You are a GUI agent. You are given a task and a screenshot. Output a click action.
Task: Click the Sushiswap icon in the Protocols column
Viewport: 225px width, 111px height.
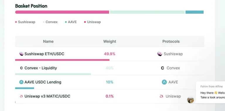click(x=160, y=54)
